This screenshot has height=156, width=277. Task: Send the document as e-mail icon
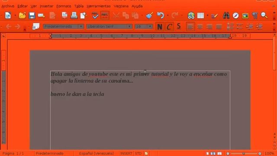(41, 16)
